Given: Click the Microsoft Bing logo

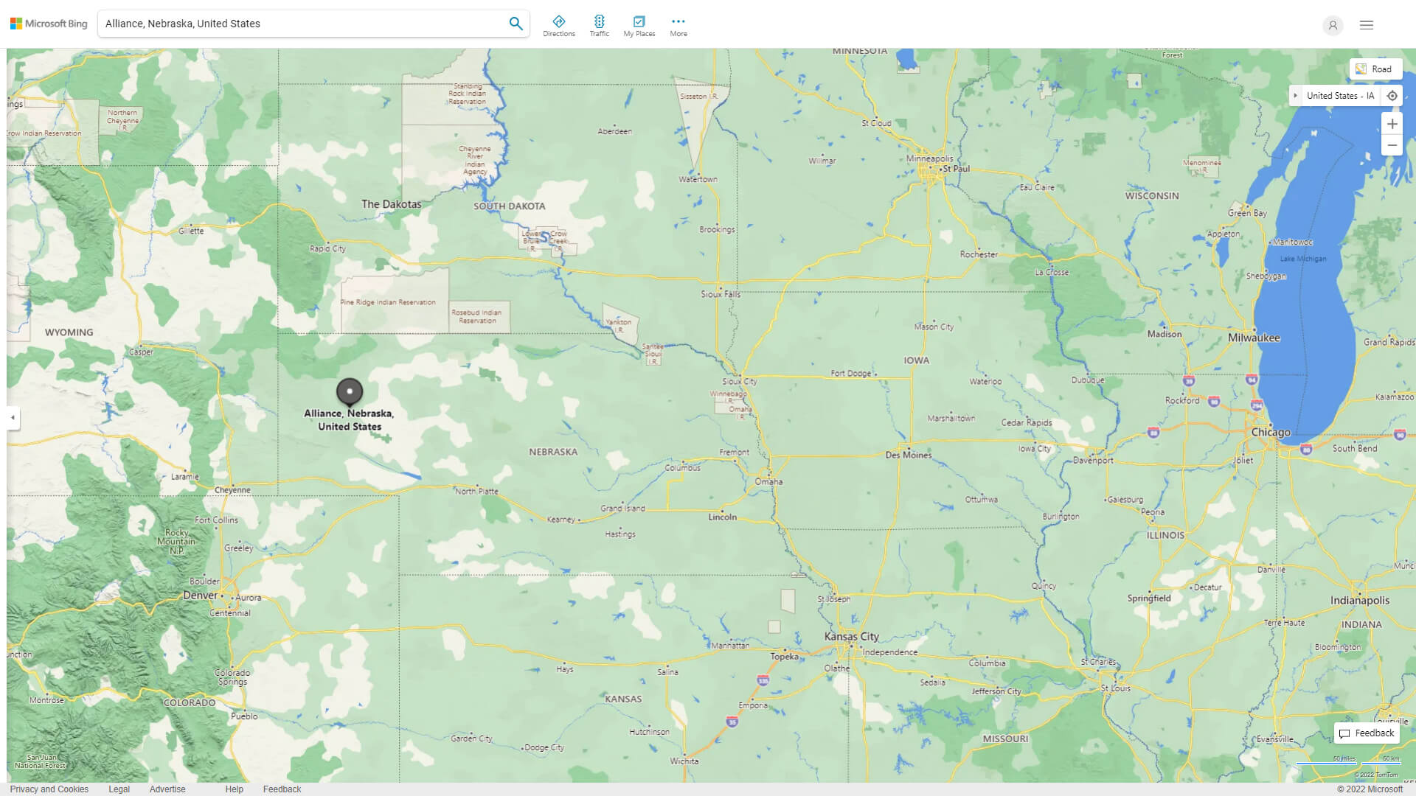Looking at the screenshot, I should 48,23.
